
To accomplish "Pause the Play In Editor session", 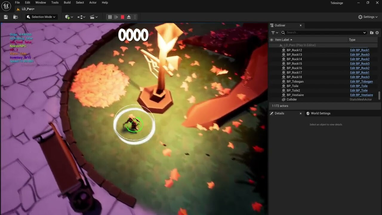I will [110, 17].
